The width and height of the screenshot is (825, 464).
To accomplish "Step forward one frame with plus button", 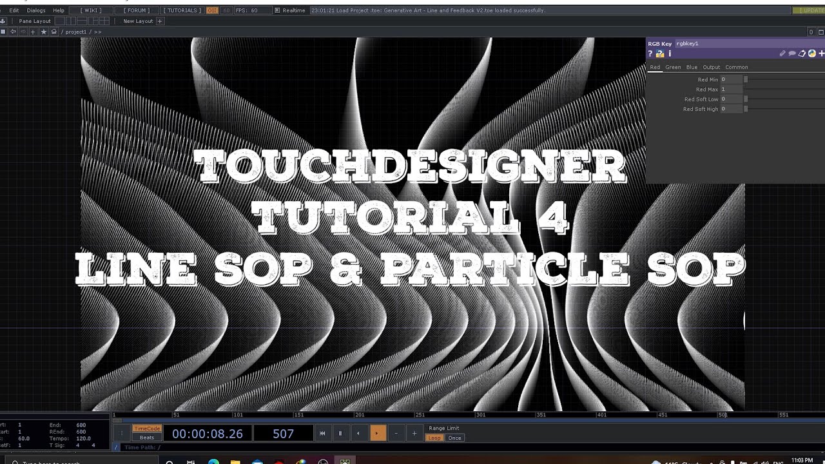I will click(x=414, y=433).
